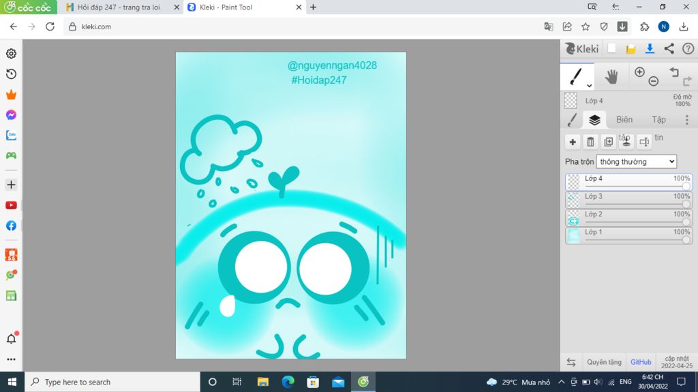Click the Kleki logo
The width and height of the screenshot is (698, 392).
tap(582, 48)
